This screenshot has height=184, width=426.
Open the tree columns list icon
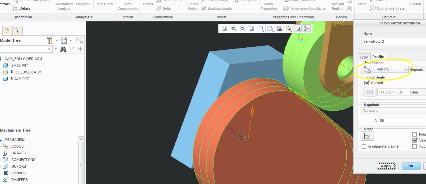pyautogui.click(x=64, y=41)
